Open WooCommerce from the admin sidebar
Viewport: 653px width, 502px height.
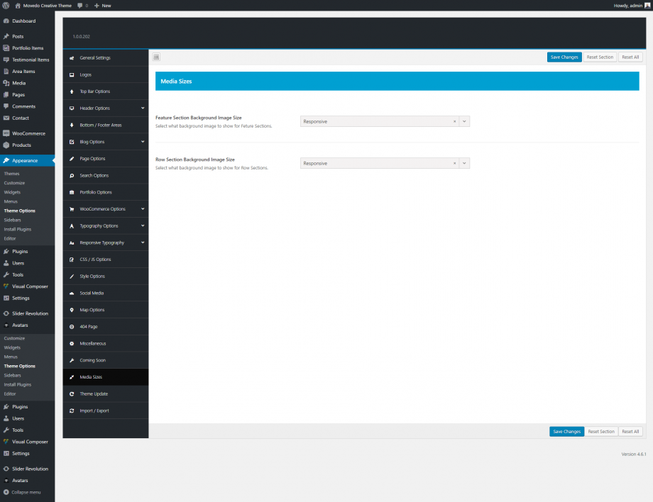(28, 133)
